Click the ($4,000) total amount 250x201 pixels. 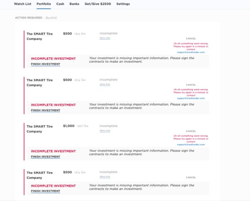(x=51, y=18)
